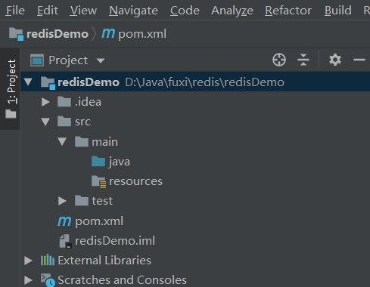This screenshot has width=370, height=287.
Task: Click the redisDemo.iml file icon
Action: click(65, 241)
